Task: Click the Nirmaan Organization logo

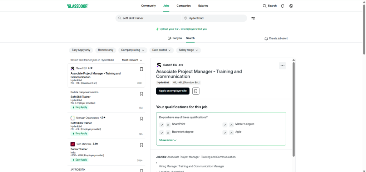Action: click(73, 118)
